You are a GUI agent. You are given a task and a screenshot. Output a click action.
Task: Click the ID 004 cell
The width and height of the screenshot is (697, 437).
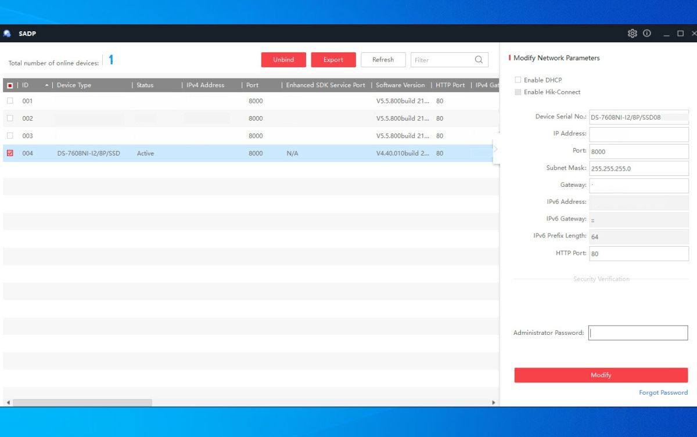tap(27, 153)
